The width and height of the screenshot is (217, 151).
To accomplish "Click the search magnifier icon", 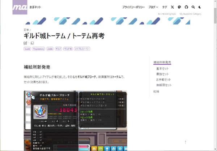I will (193, 7).
